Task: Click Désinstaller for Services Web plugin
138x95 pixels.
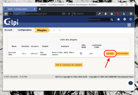Action: 123,54
